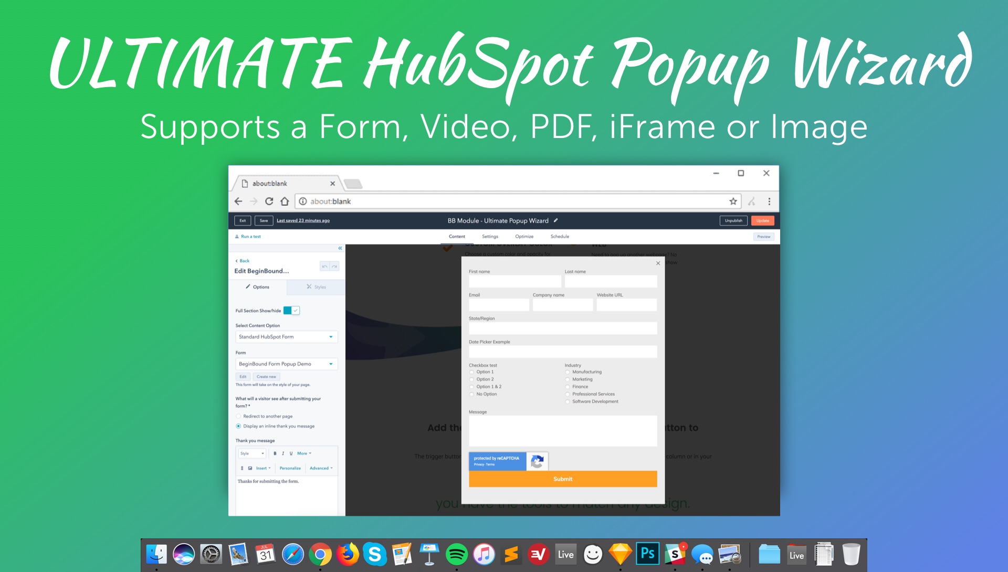Screen dimensions: 1008x572
Task: Click the Preview button
Action: (x=764, y=237)
